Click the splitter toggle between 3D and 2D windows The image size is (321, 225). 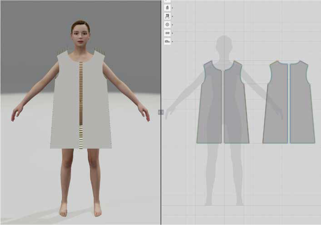pyautogui.click(x=161, y=112)
